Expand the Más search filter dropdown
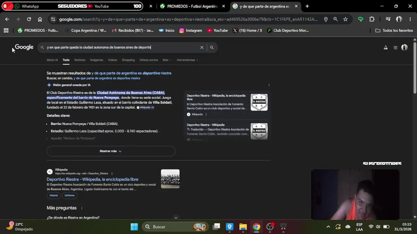The height and width of the screenshot is (234, 417). 167,60
